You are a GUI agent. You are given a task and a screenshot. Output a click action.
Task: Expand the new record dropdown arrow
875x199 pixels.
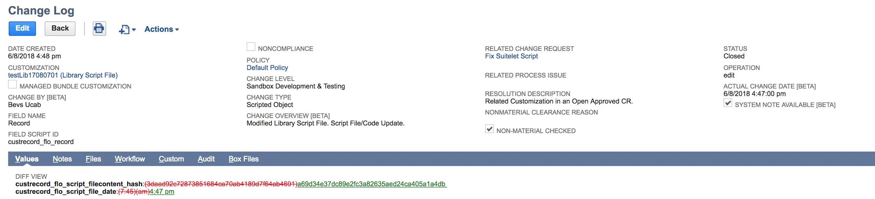134,30
